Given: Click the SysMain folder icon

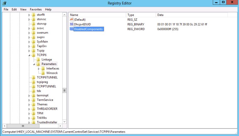Looking at the screenshot, I should coord(34,41).
